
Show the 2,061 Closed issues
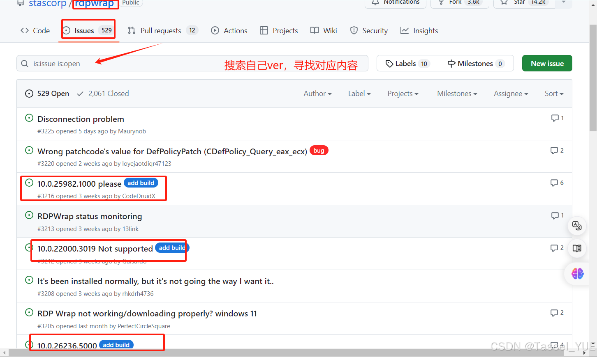103,94
